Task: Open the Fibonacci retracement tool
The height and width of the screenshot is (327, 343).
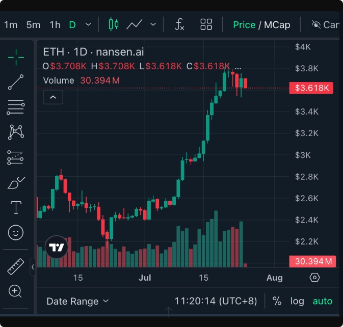Action: pos(16,107)
